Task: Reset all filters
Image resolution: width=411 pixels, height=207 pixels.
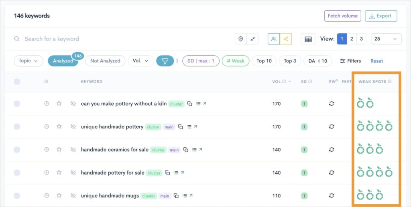Action: tap(376, 61)
